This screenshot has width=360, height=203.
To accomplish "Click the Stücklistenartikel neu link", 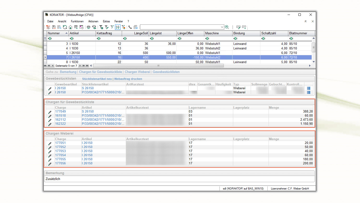I will 97,79.
